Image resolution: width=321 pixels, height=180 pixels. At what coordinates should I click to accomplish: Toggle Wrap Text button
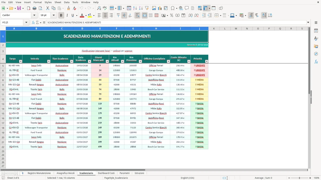(137, 15)
